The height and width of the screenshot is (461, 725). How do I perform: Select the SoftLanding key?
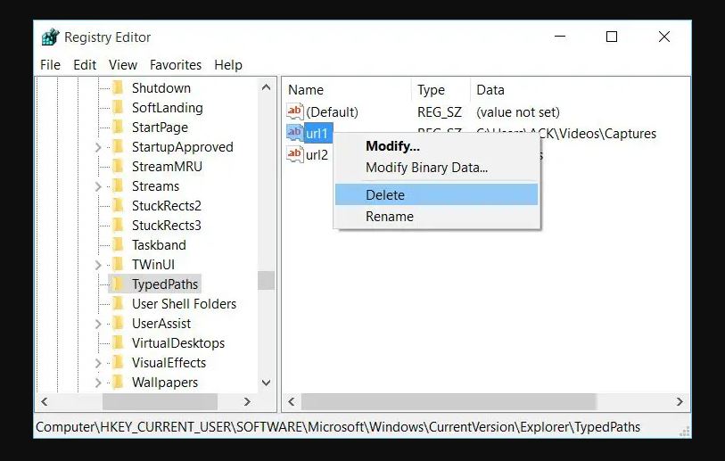point(168,108)
